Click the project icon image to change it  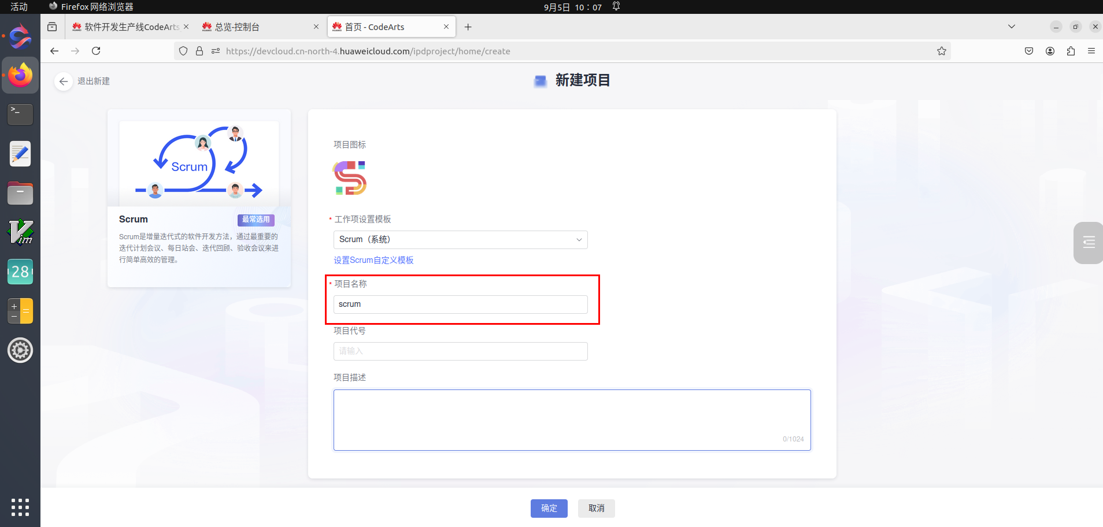click(350, 178)
